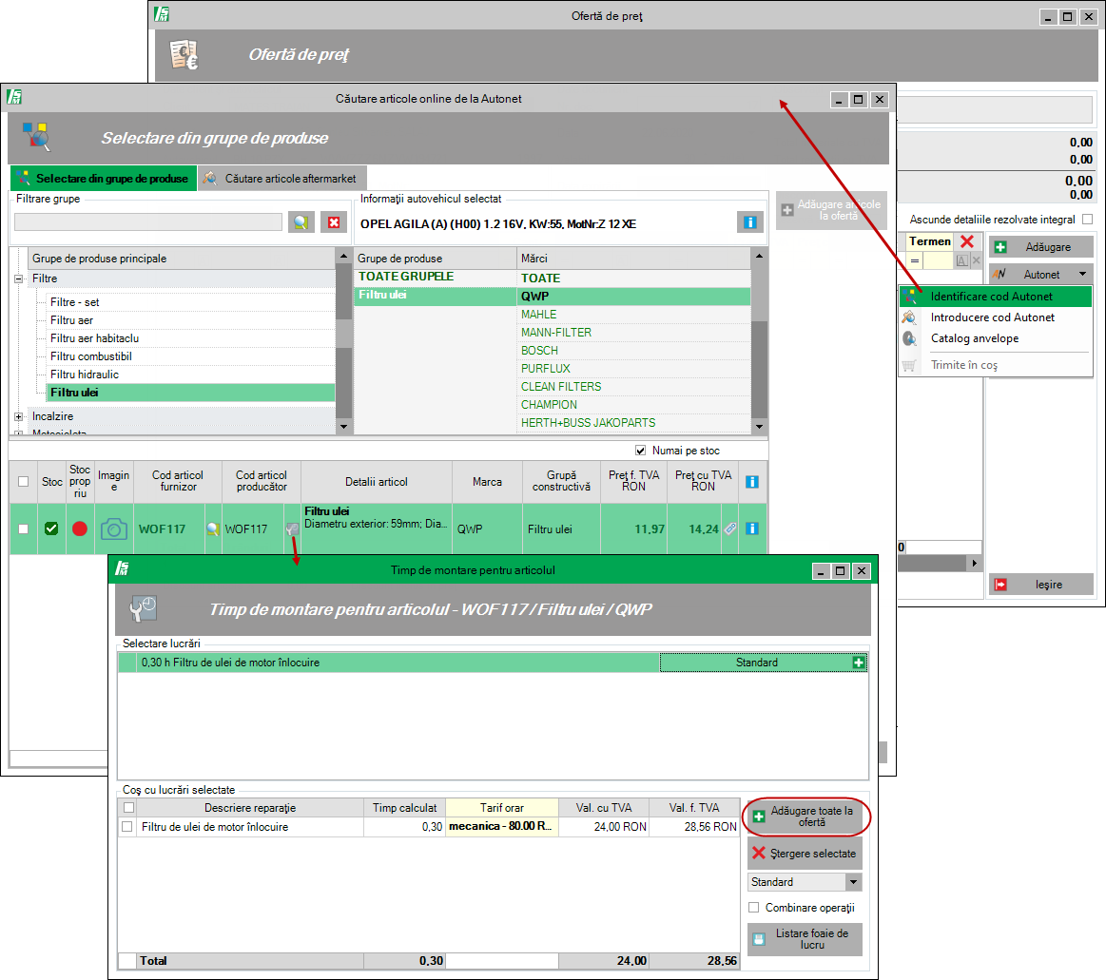The image size is (1106, 980).
Task: Click the right scroll arrow in Ofertă de preț grid
Action: click(x=974, y=564)
